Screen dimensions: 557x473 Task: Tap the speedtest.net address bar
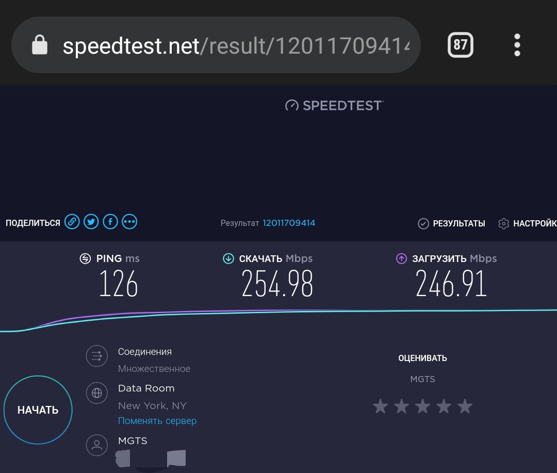click(x=232, y=46)
